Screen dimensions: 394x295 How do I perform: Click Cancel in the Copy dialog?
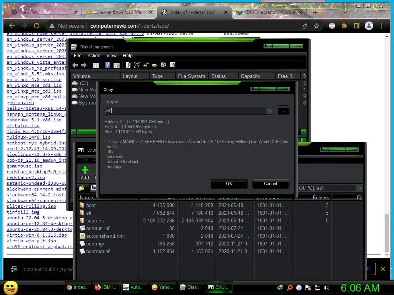pyautogui.click(x=270, y=184)
